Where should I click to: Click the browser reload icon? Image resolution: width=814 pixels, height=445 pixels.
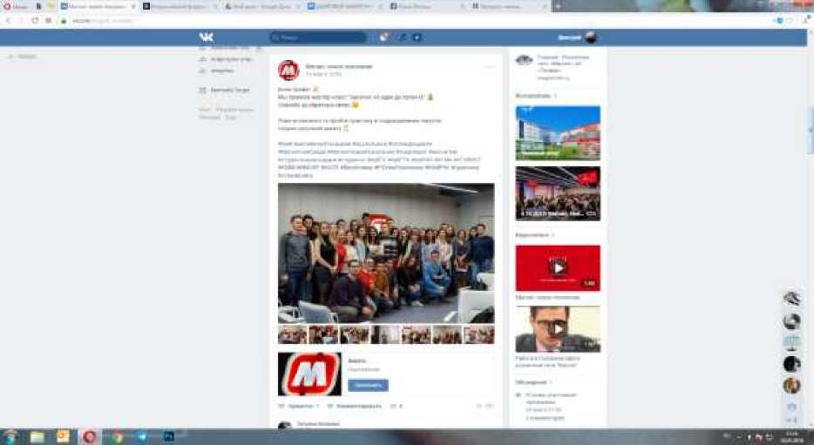point(36,20)
